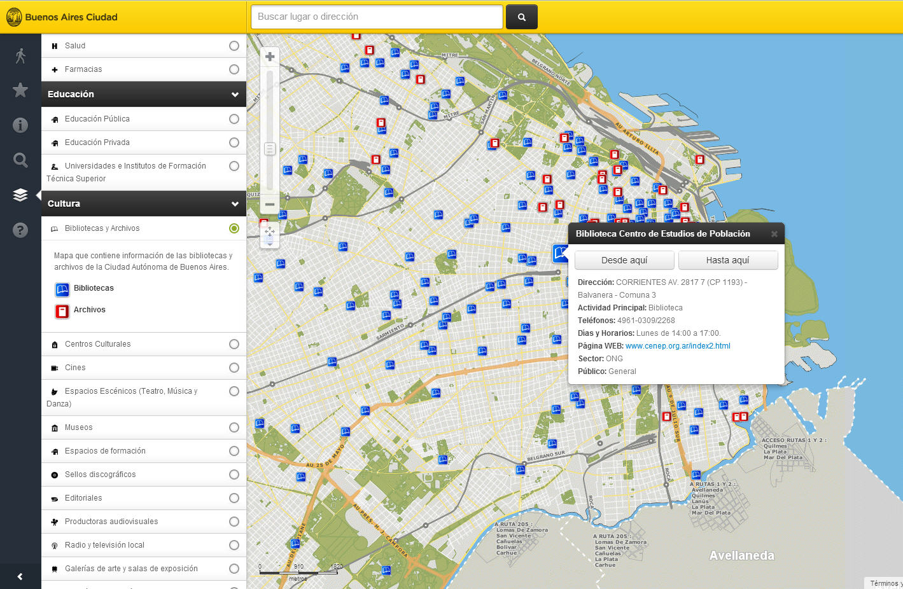This screenshot has width=903, height=589.
Task: Open help via the question mark icon
Action: 20,230
